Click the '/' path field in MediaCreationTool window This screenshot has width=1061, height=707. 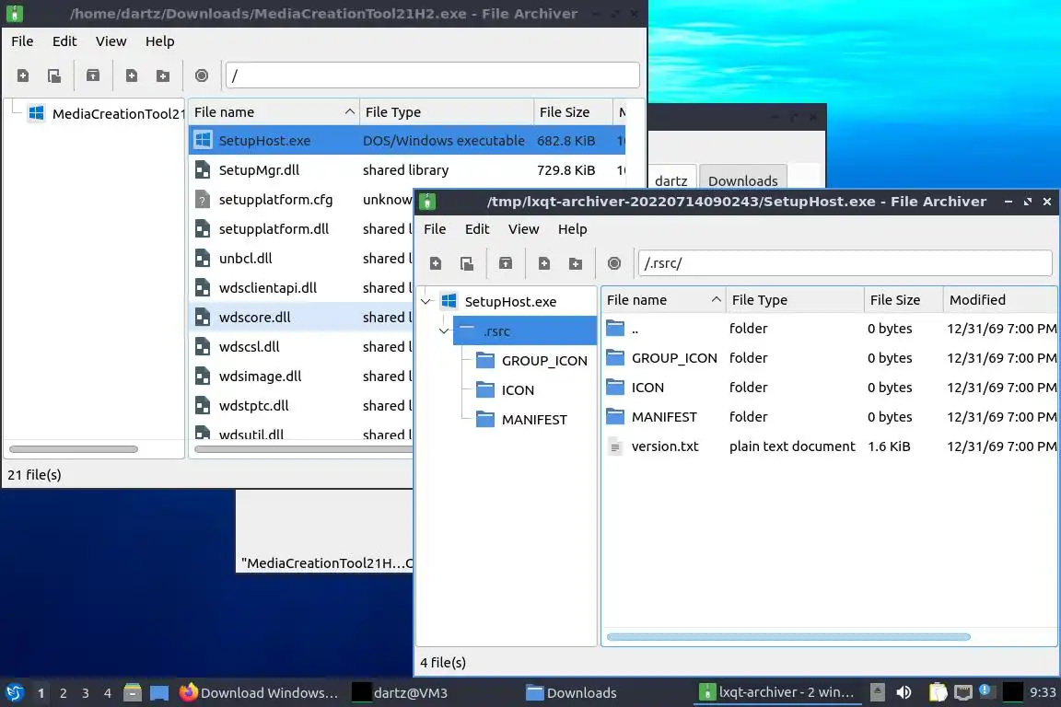tap(432, 75)
